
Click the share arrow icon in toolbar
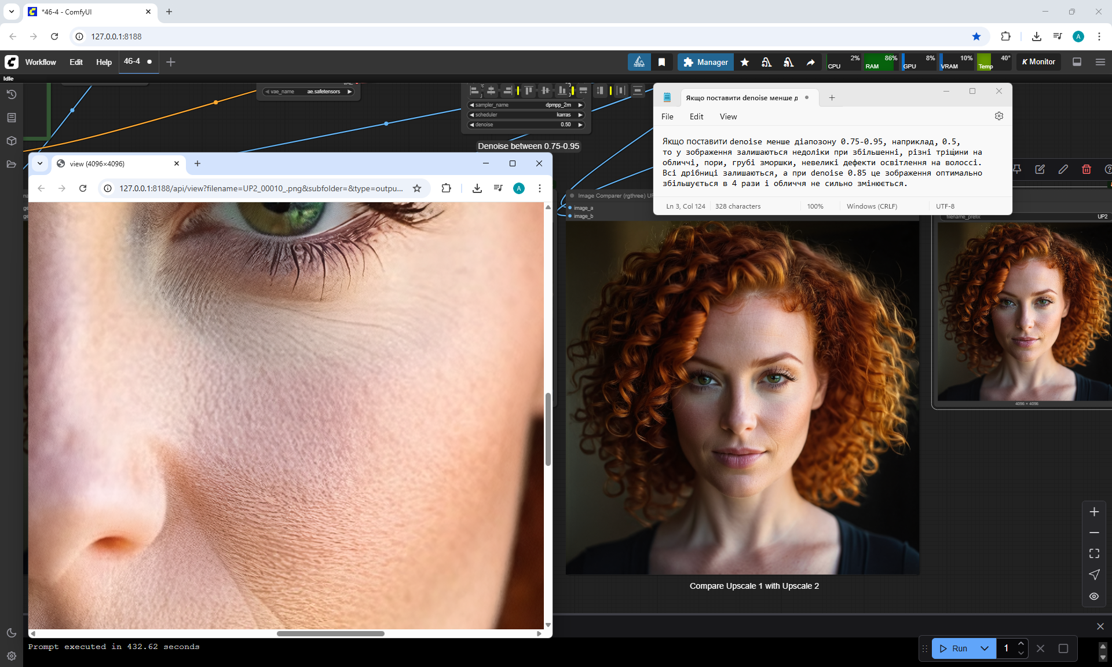click(811, 62)
